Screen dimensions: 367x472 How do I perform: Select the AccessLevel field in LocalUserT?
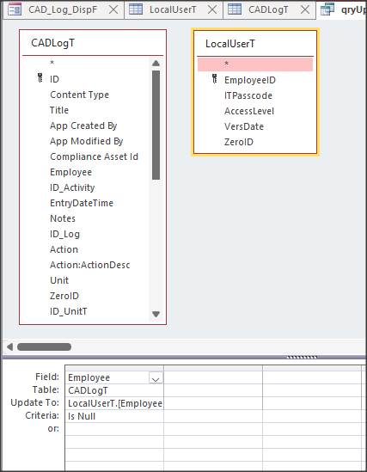249,111
